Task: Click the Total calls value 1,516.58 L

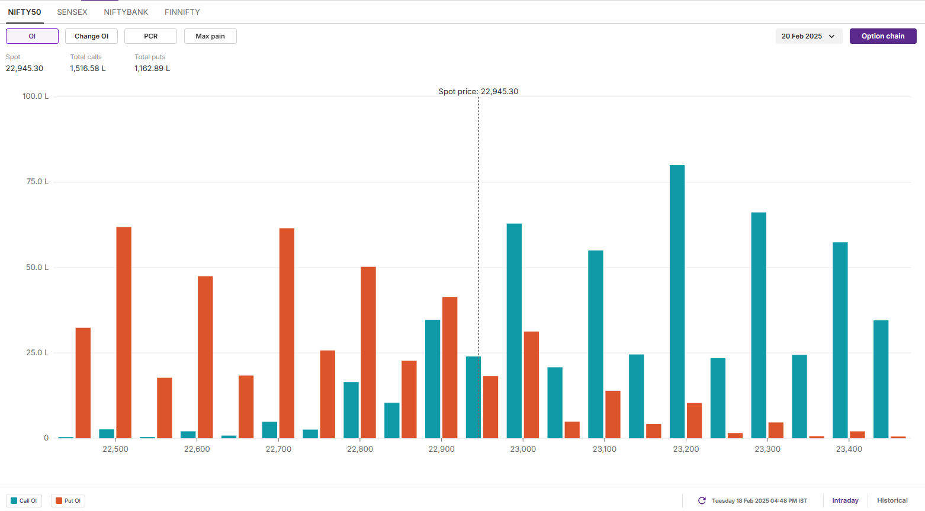Action: (88, 68)
